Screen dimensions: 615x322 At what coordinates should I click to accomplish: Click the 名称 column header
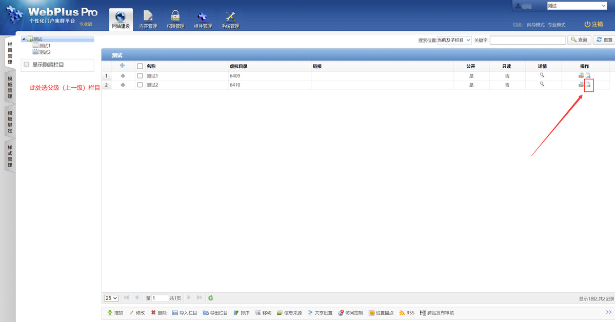coord(151,66)
